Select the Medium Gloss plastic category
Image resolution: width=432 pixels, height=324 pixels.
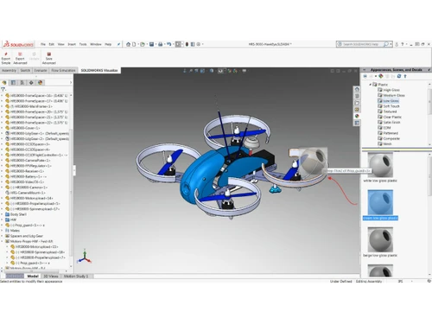click(394, 95)
